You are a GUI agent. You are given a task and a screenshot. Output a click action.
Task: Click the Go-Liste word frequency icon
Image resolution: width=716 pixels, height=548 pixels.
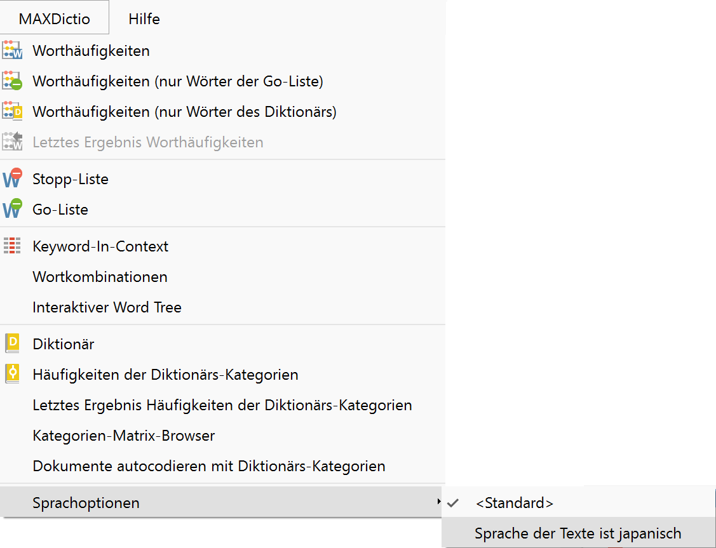[x=12, y=81]
